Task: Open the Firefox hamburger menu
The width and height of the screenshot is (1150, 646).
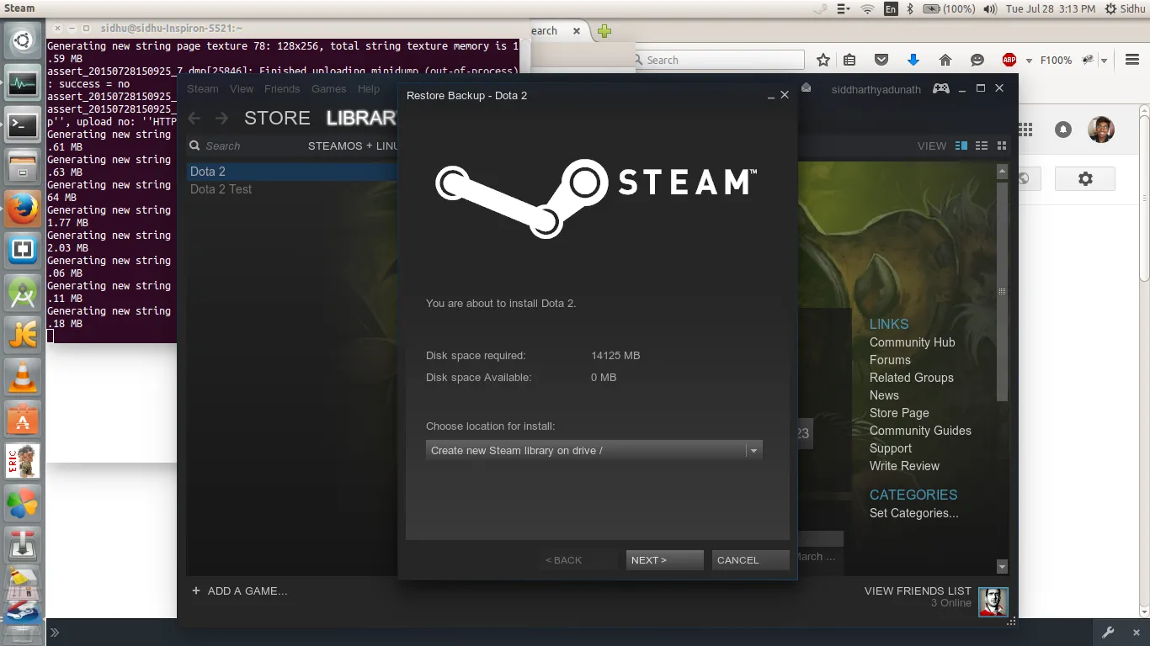Action: click(x=1131, y=60)
